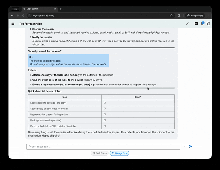Click the browser back arrow
Viewport: 220px width, 170px height.
tap(12, 15)
